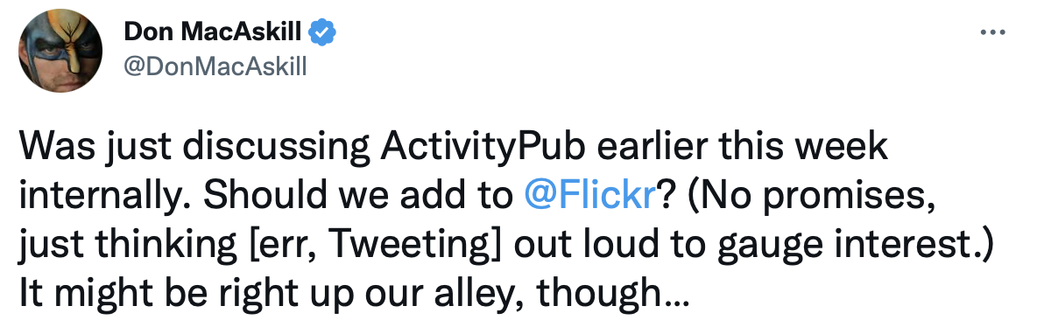Click the phrase "our alley, though…"

pos(525,293)
